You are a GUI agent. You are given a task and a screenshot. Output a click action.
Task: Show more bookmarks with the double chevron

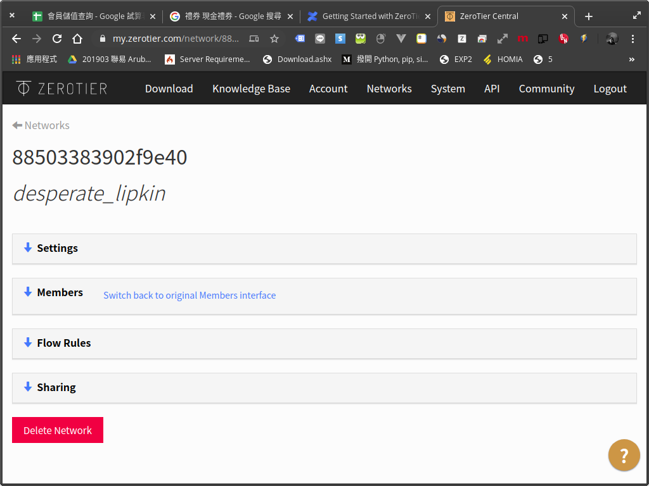[x=632, y=59]
